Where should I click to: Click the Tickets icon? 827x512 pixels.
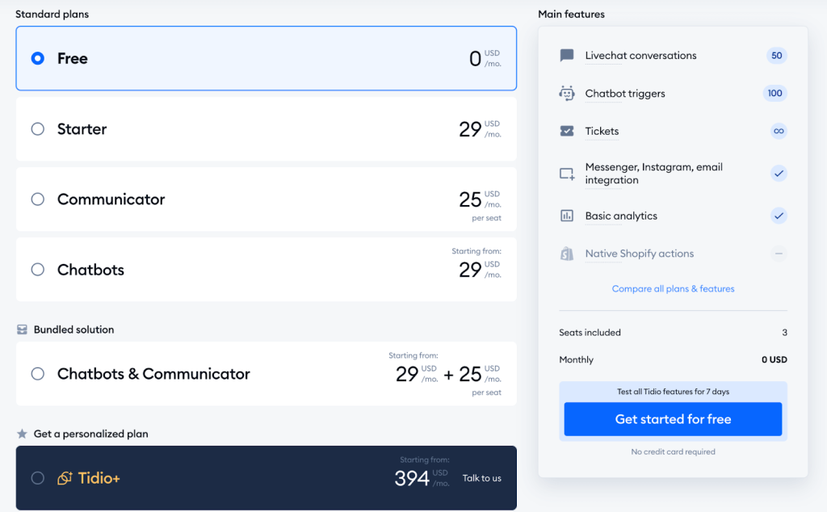pos(566,131)
